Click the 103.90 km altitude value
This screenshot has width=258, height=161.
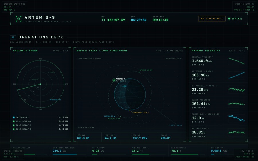[200, 75]
